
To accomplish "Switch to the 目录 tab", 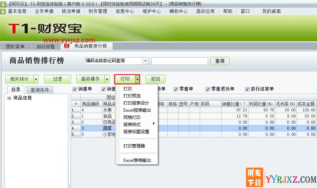I will (16, 90).
